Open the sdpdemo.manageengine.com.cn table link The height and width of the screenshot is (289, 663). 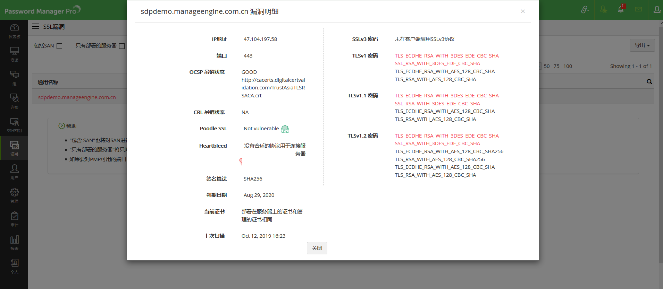point(77,97)
